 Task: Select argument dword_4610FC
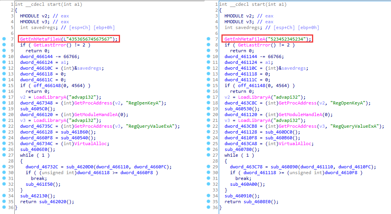pyautogui.click(x=355, y=167)
